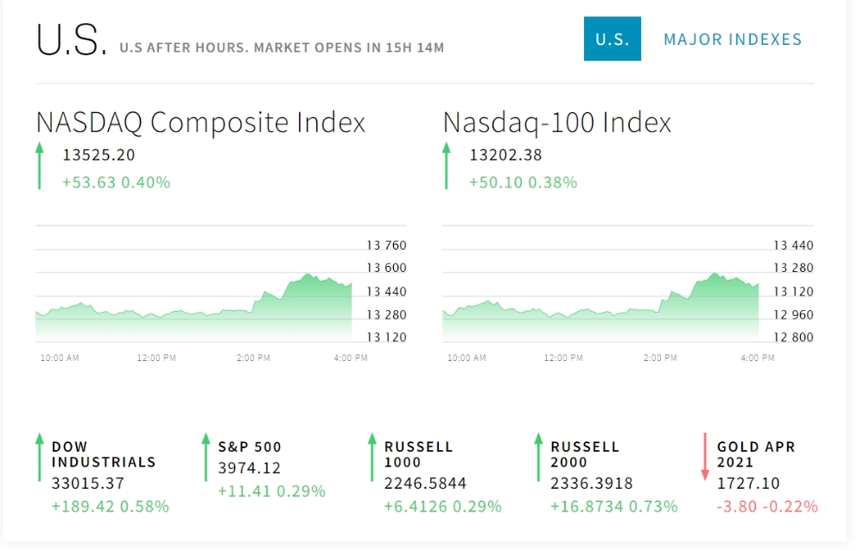The width and height of the screenshot is (864, 551).
Task: Click the Gold Apr 2021 red down arrow
Action: click(x=705, y=458)
